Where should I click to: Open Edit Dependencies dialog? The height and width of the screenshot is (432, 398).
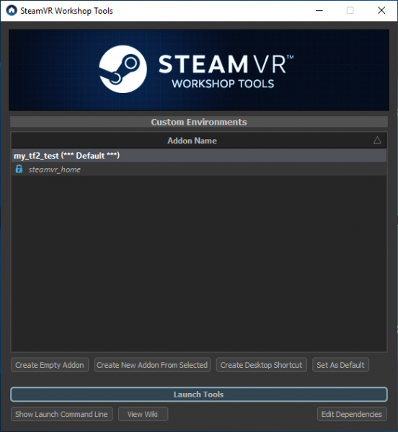tap(352, 414)
